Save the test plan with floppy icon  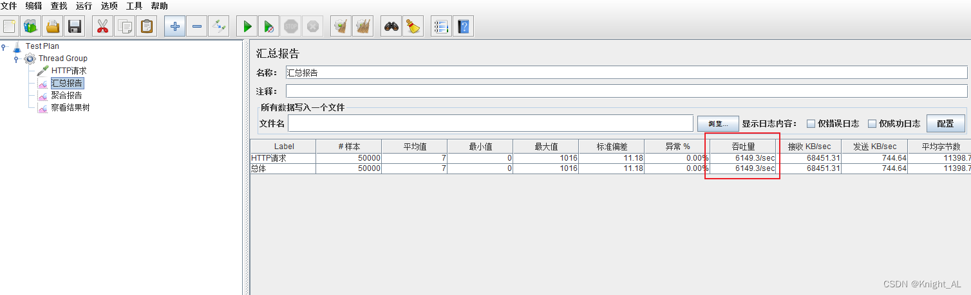coord(75,26)
